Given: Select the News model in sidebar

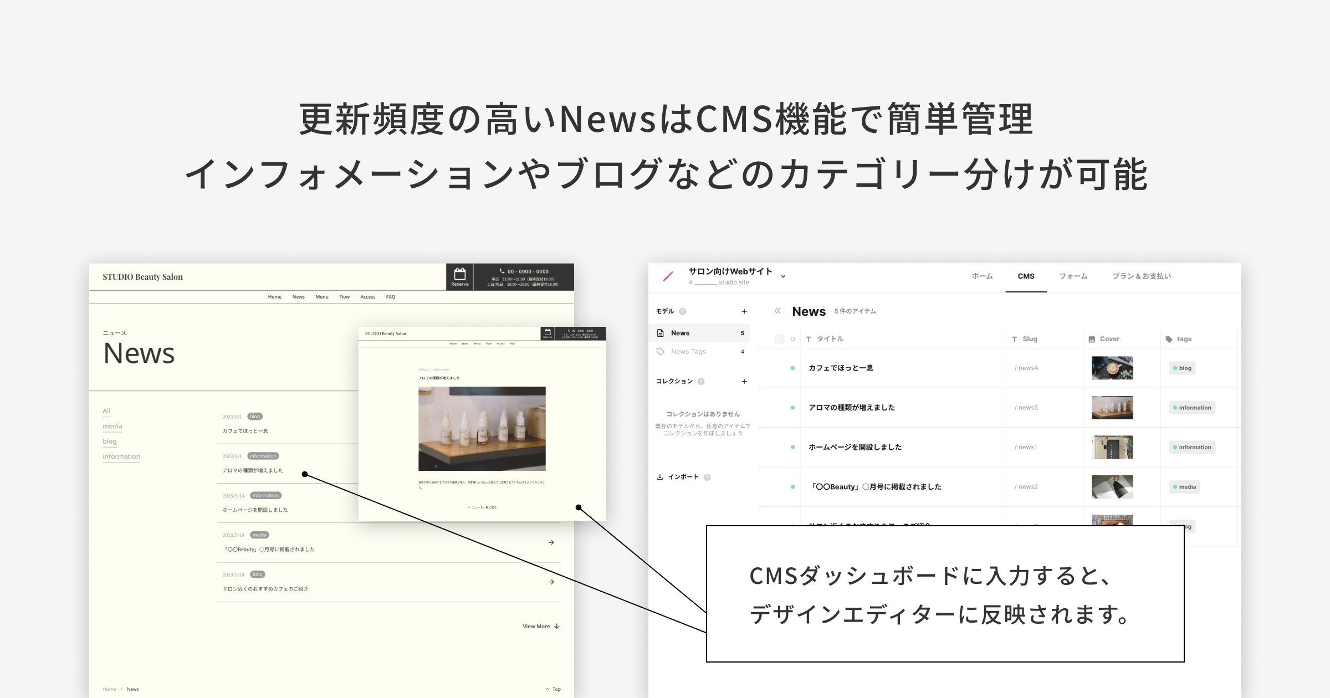Looking at the screenshot, I should 699,333.
